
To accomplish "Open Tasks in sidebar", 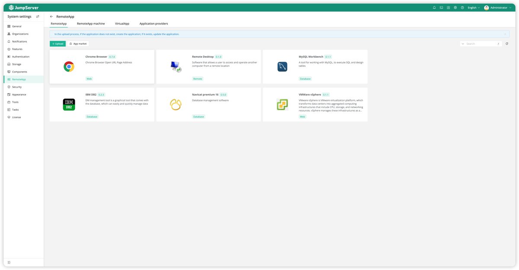I will point(24,110).
